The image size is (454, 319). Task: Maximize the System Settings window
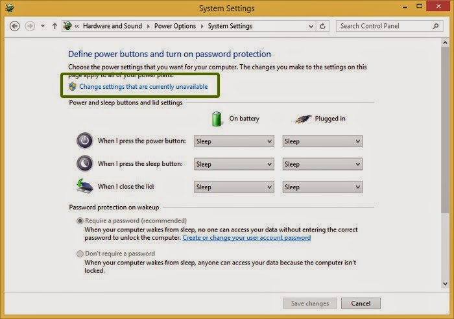point(419,6)
